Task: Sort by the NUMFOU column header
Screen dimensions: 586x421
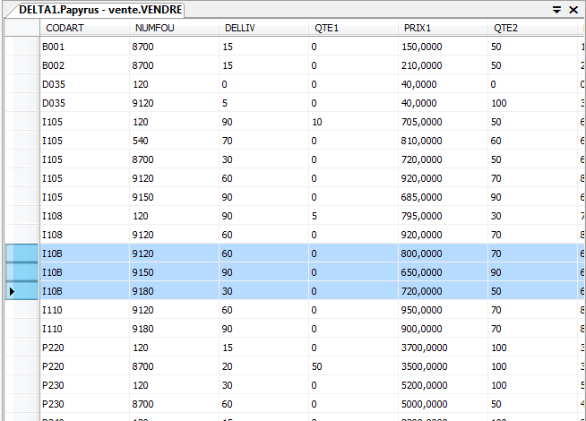Action: pos(174,28)
